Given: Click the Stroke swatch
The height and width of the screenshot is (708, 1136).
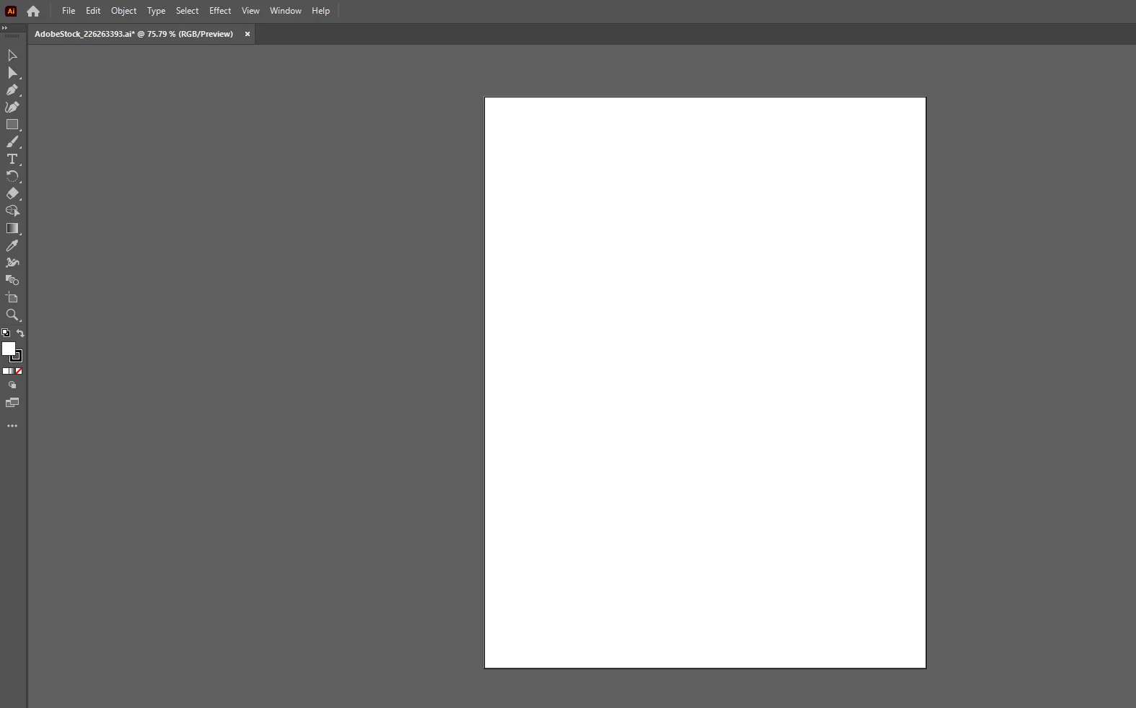Looking at the screenshot, I should 17,357.
